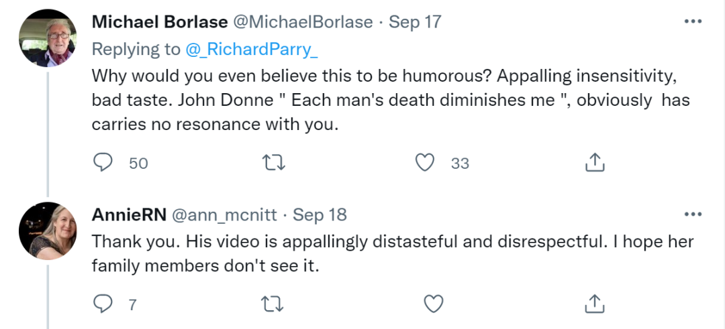Image resolution: width=725 pixels, height=329 pixels.
Task: Reply to AnnieRN's tweet
Action: pos(103,304)
